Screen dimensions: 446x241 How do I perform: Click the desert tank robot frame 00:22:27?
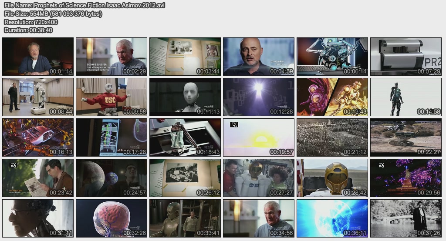point(406,137)
